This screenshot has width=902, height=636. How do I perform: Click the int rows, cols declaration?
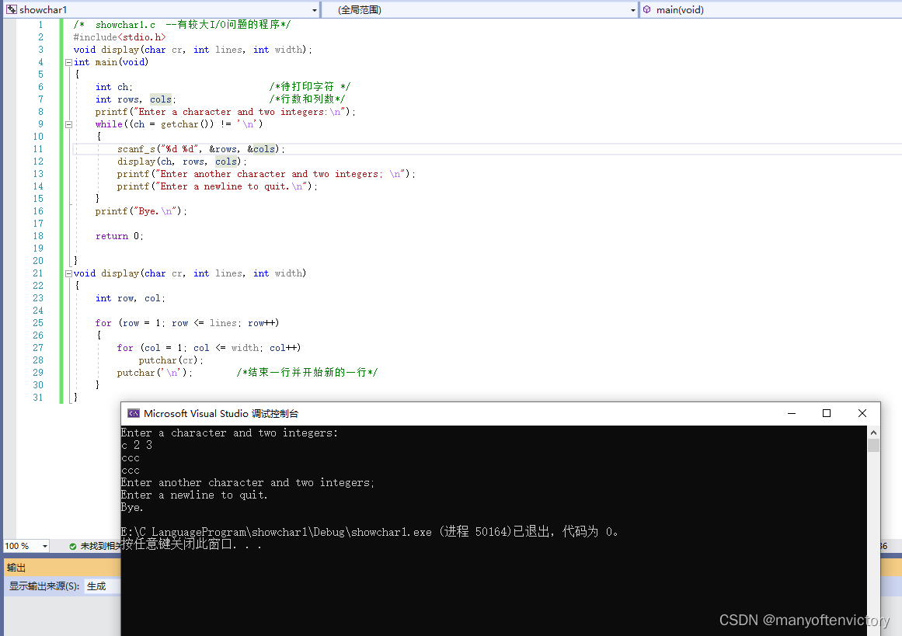136,99
